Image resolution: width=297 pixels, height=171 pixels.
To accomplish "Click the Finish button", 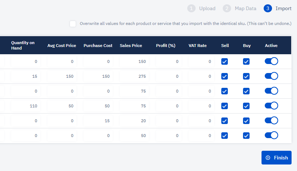I will point(276,158).
